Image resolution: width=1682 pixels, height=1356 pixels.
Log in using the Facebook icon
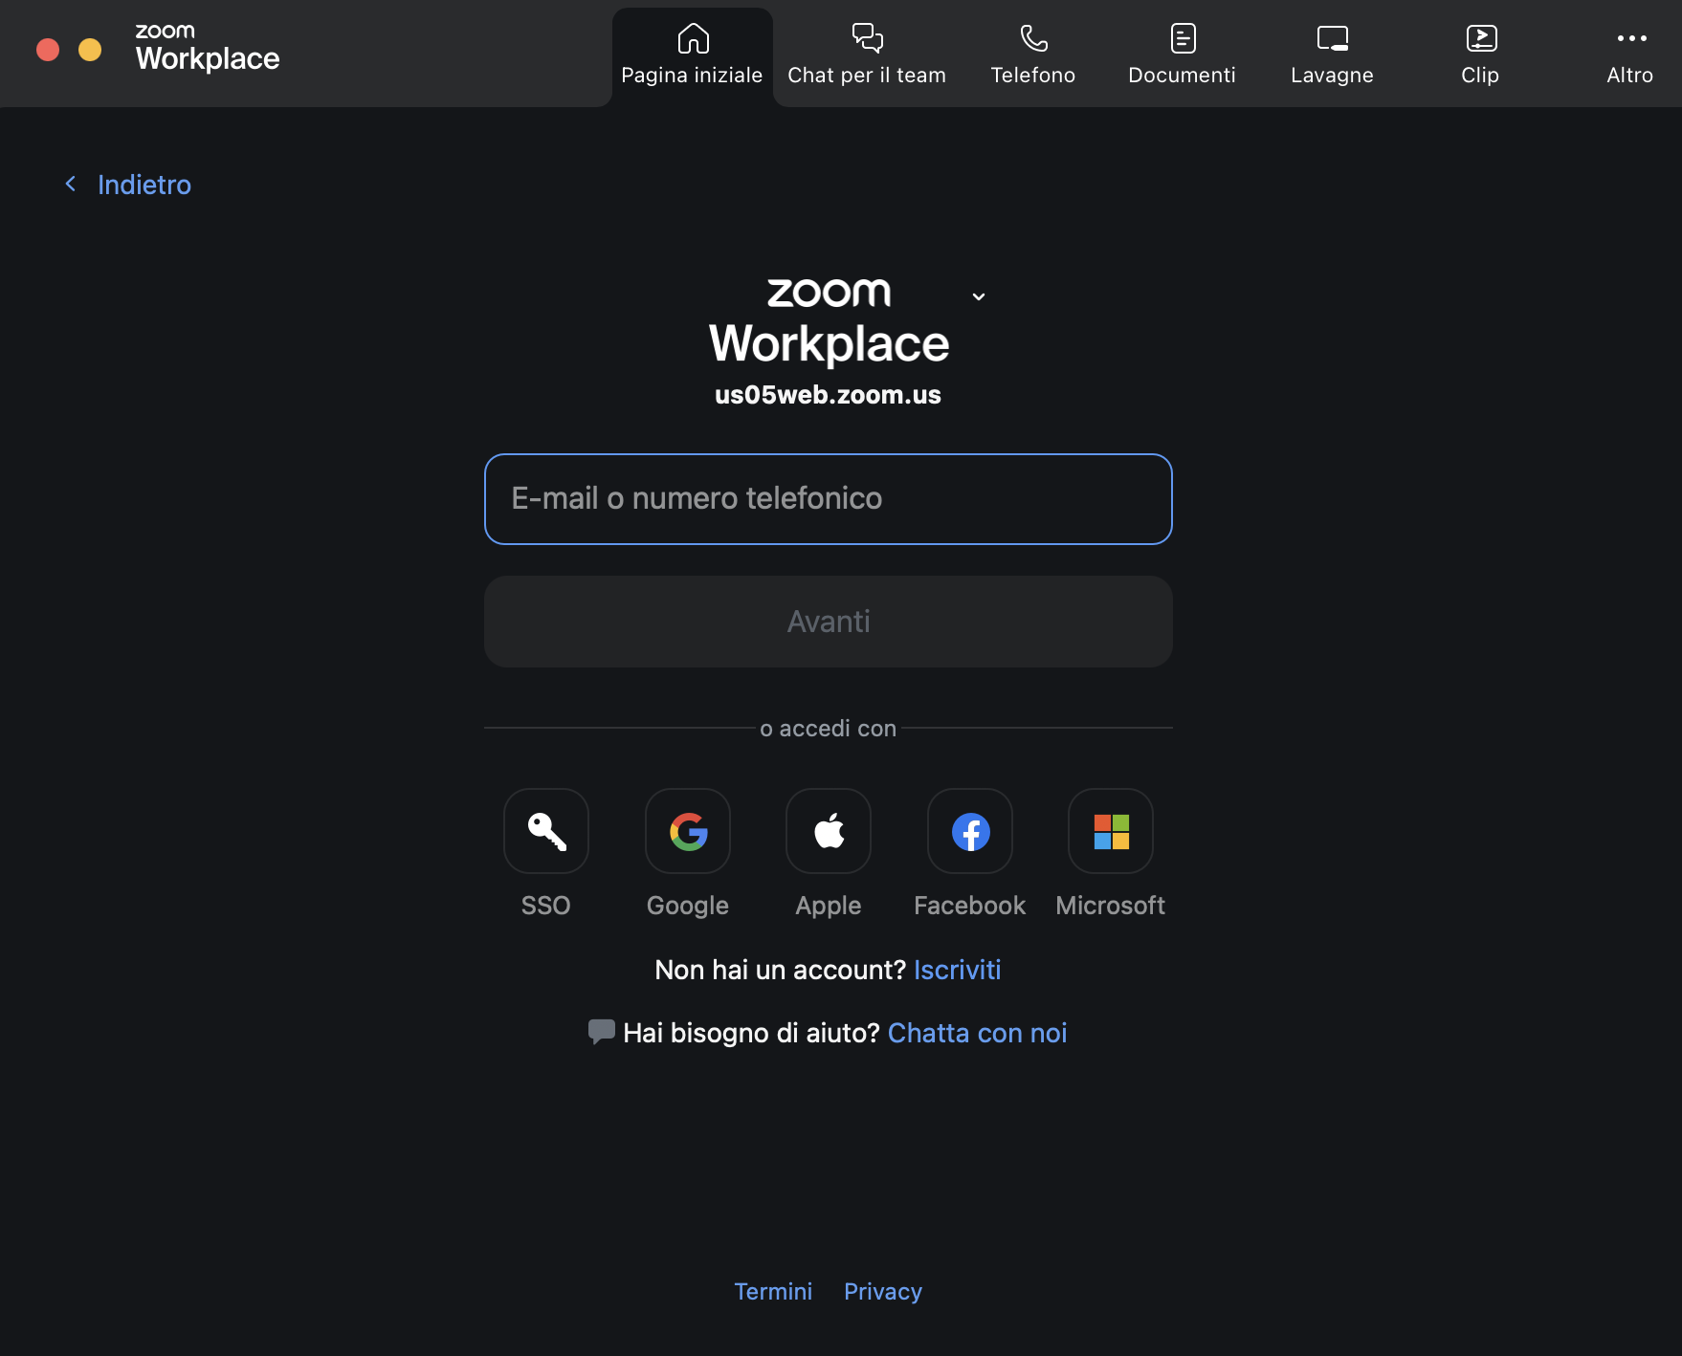point(969,831)
